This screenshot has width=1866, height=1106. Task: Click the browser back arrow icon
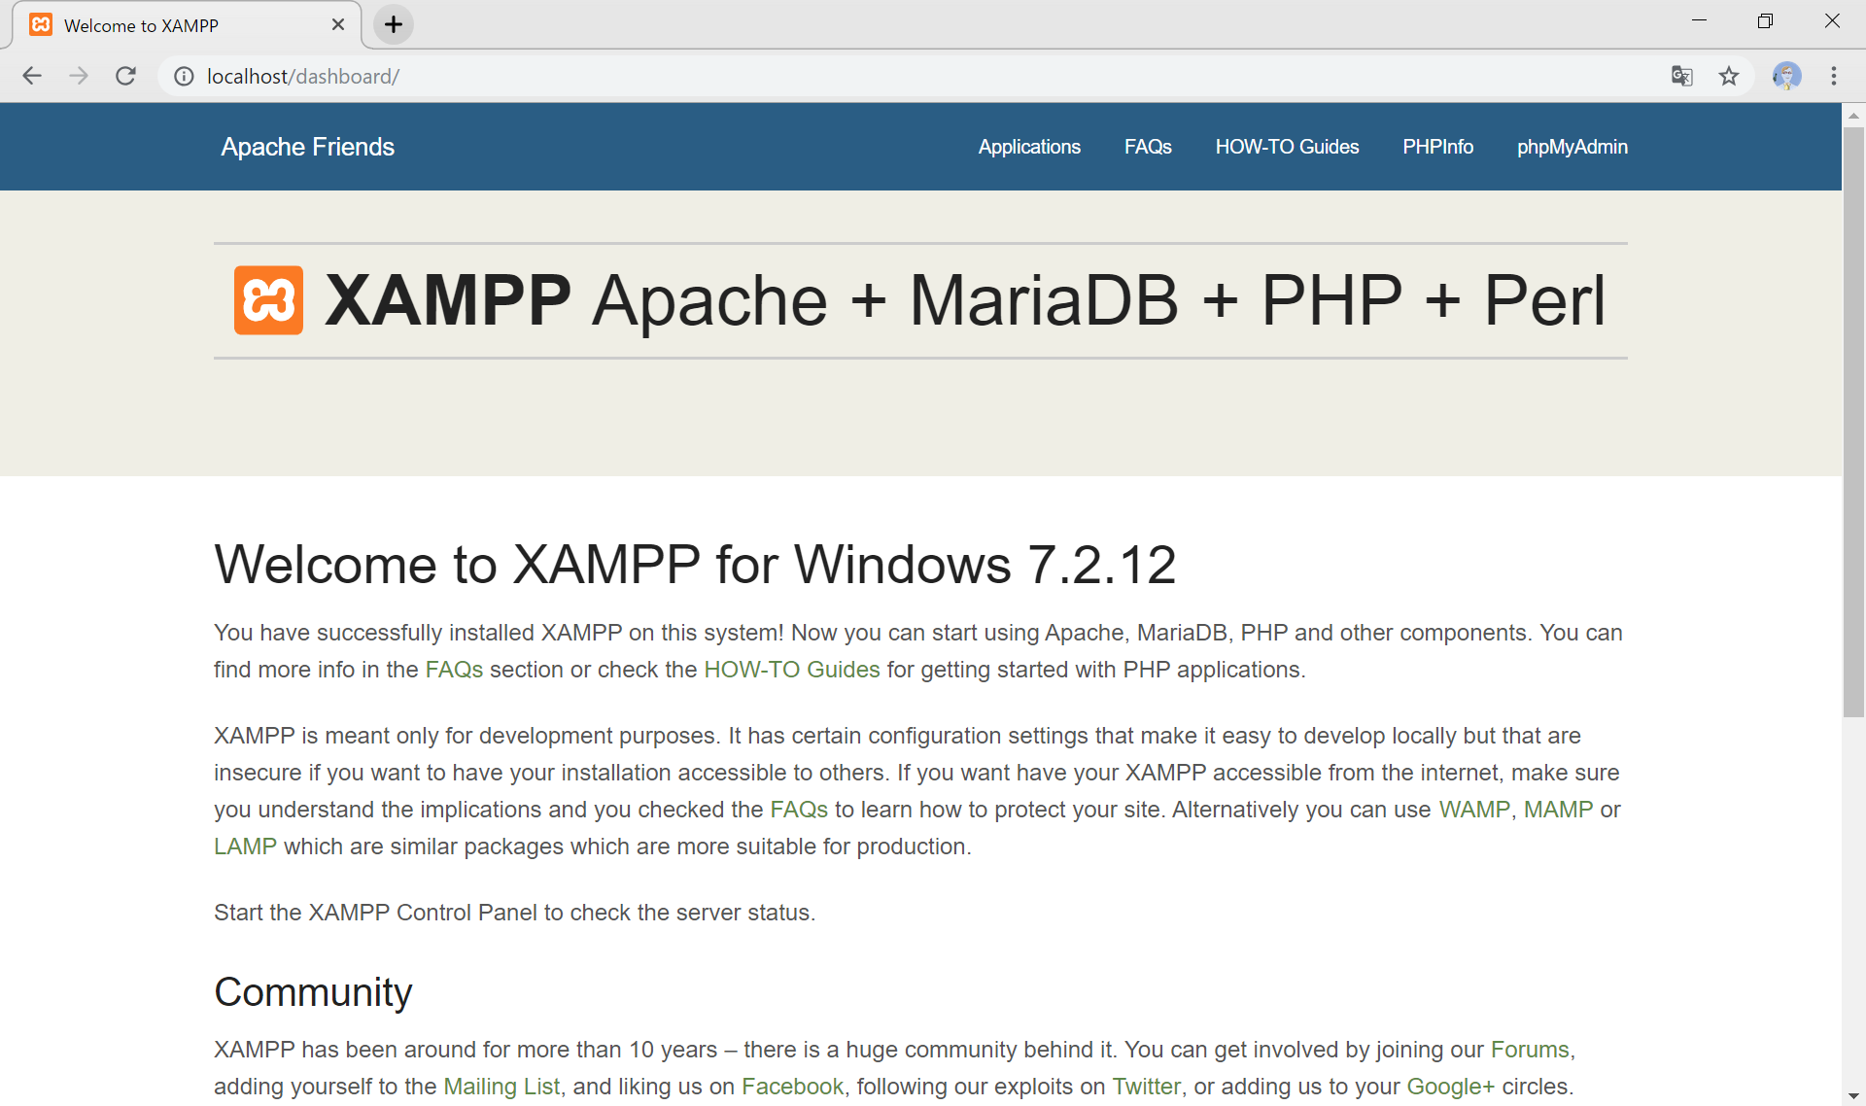click(32, 76)
